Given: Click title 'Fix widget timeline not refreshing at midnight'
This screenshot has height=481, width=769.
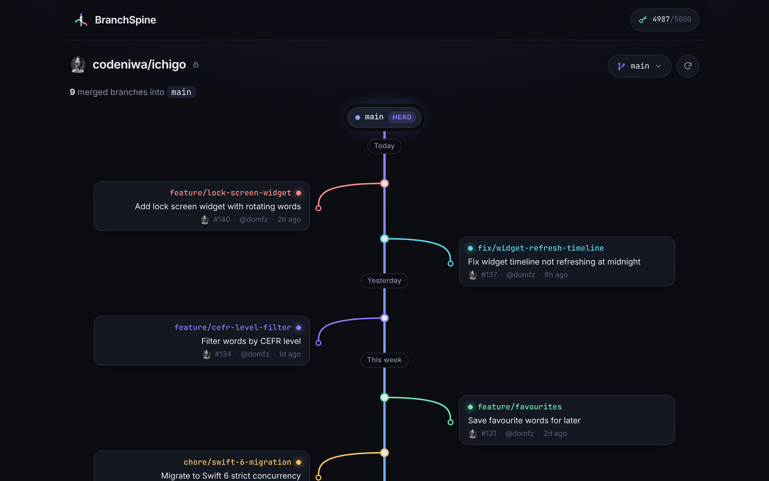Looking at the screenshot, I should point(554,262).
